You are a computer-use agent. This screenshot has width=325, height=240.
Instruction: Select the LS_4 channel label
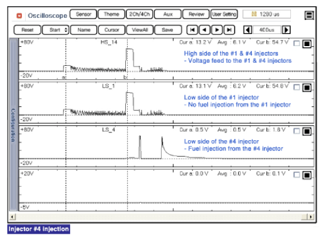[x=109, y=130]
